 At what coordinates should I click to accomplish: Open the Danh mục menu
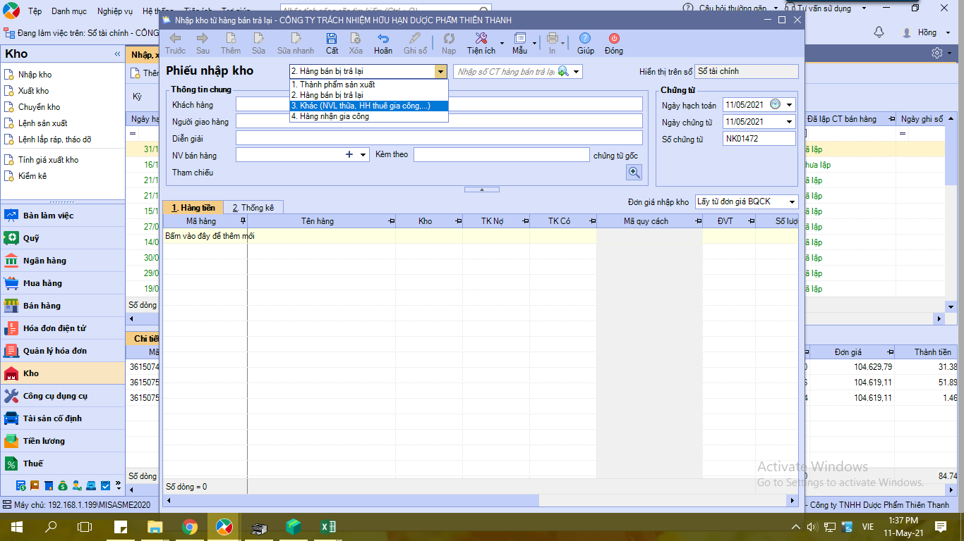pos(69,11)
